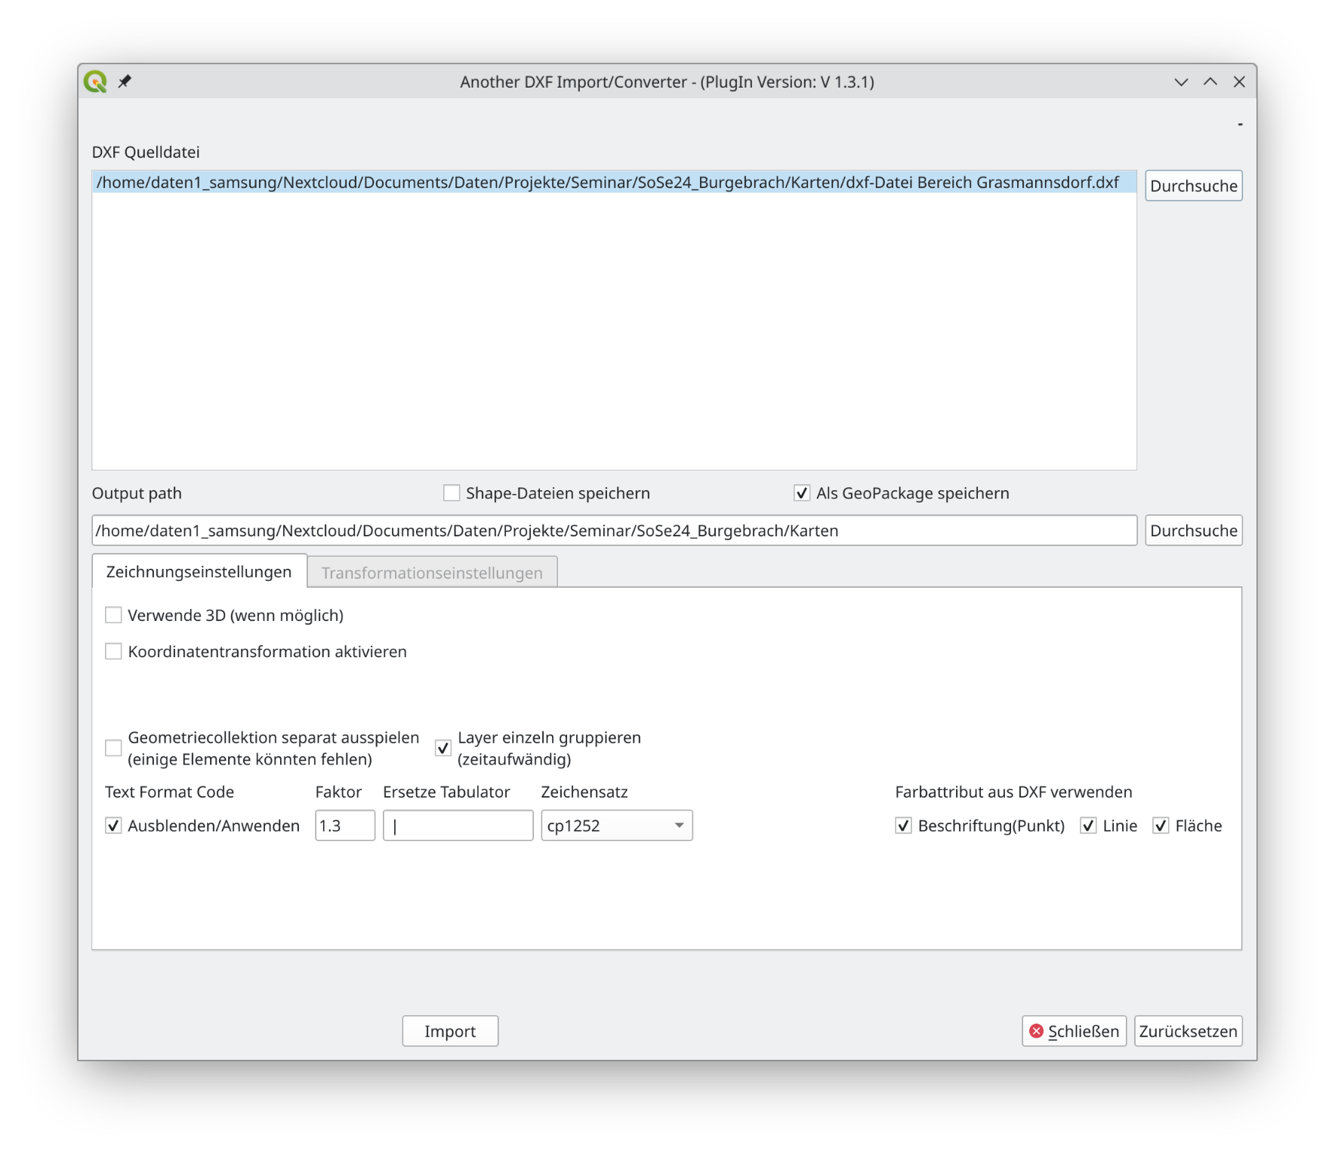1335x1152 pixels.
Task: Click the Import button
Action: 450,1031
